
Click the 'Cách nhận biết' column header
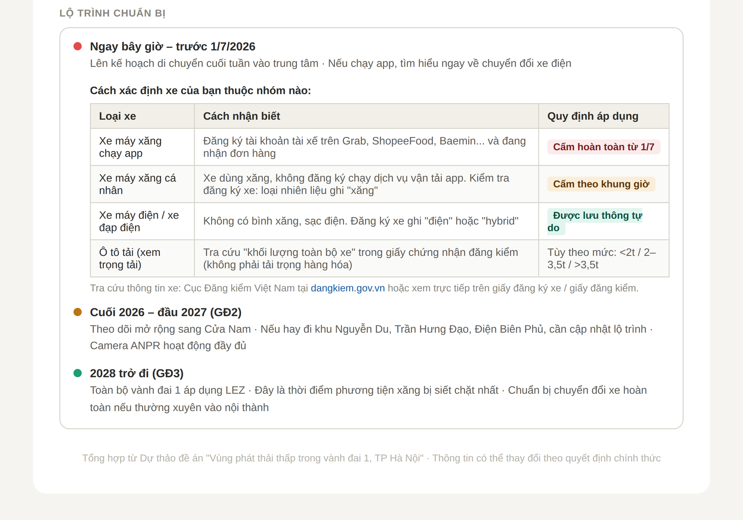pyautogui.click(x=241, y=116)
